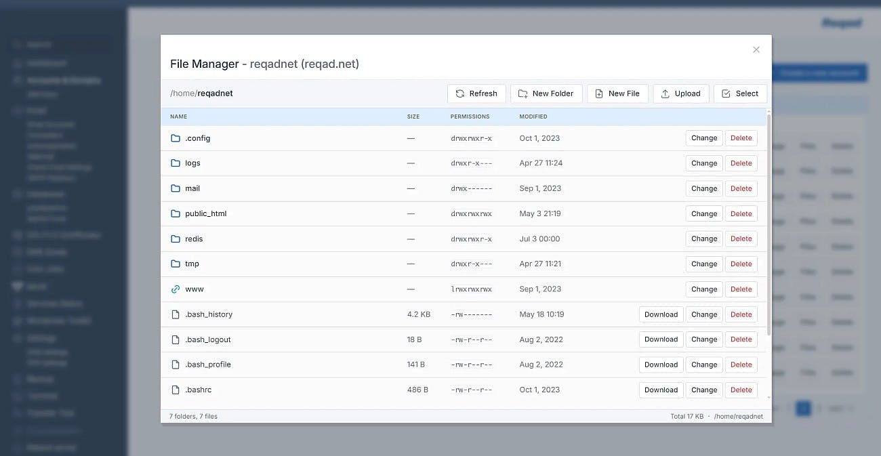Select the .bash_history file name

209,314
